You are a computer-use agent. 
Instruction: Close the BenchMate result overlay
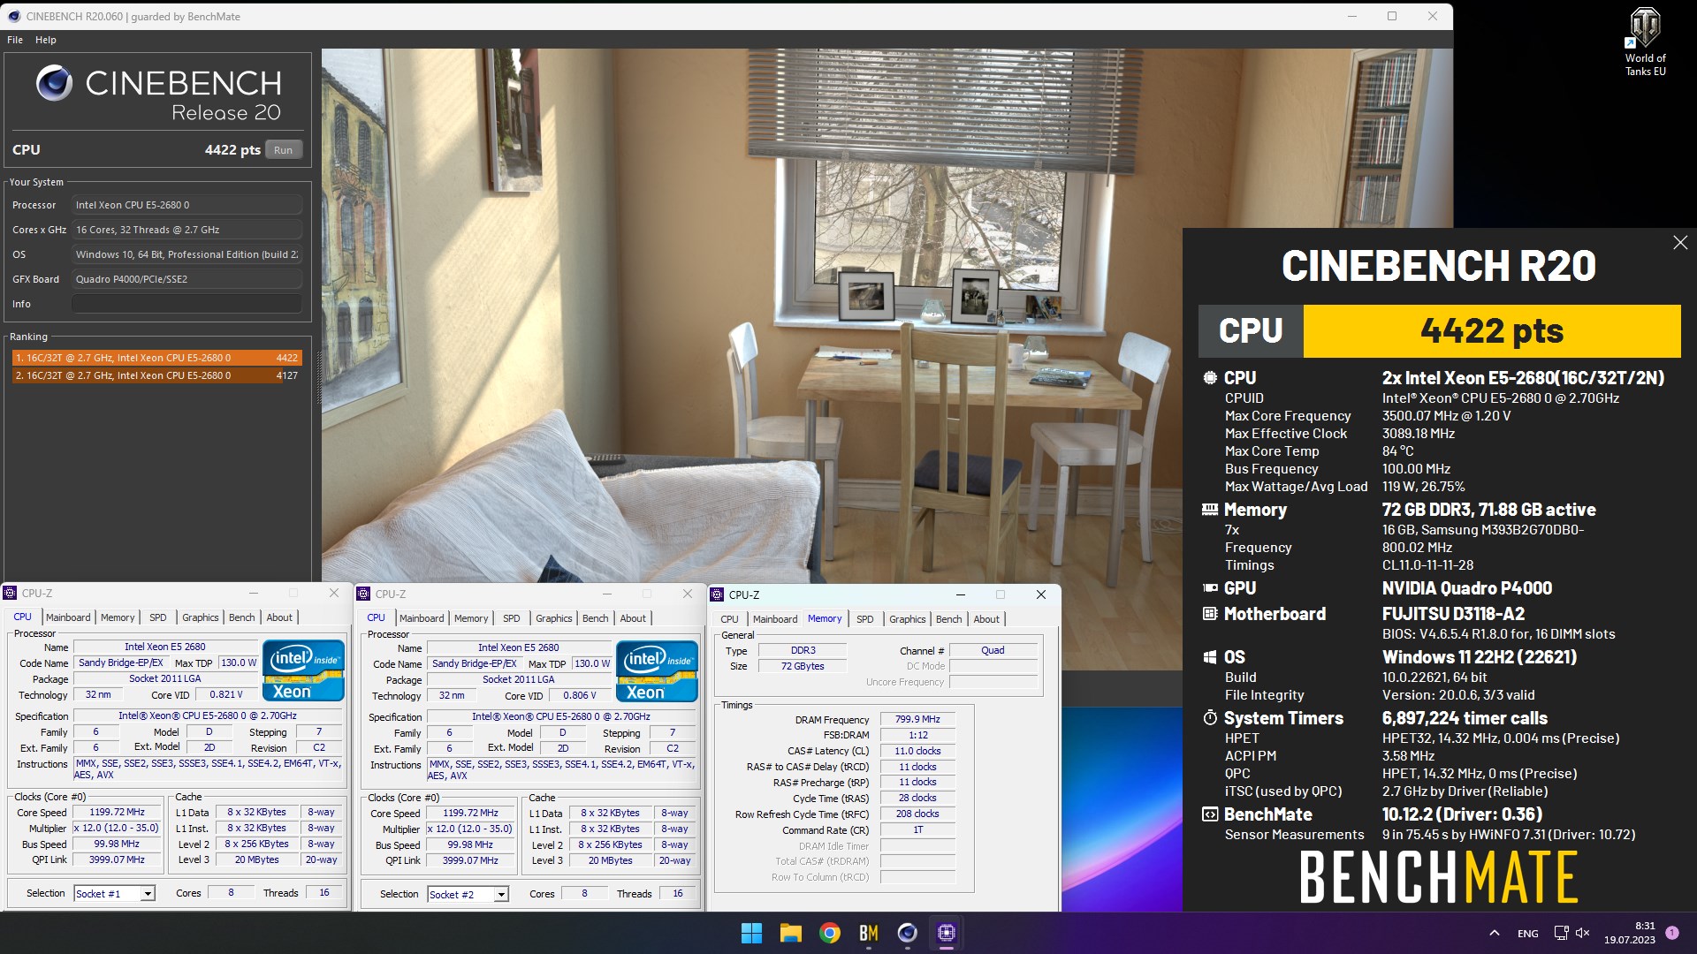(x=1679, y=243)
